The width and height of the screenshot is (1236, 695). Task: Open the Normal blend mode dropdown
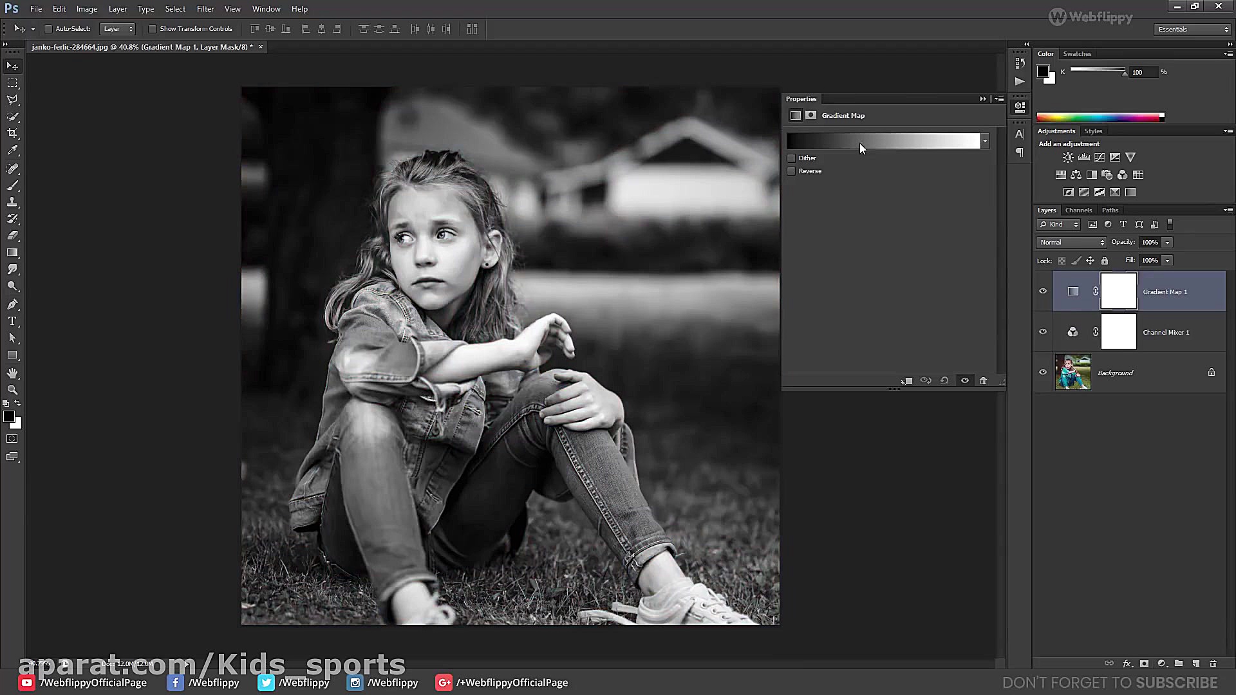[1071, 243]
